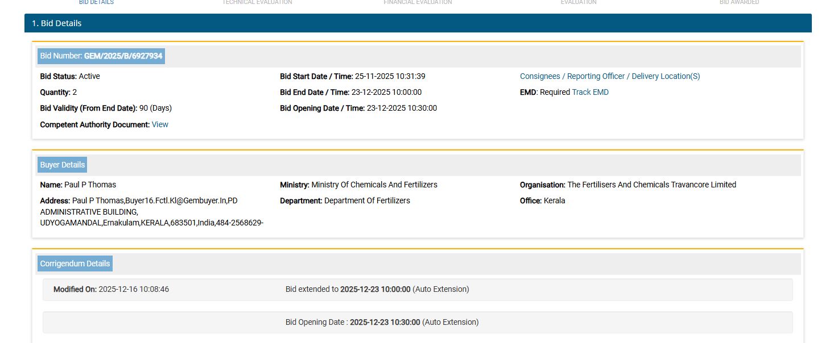Viewport: 838px width, 343px height.
Task: Open the Track EMD link
Action: click(590, 92)
